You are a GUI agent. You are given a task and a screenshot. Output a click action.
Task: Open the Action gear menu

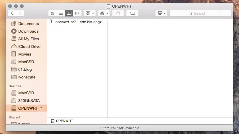(104, 13)
